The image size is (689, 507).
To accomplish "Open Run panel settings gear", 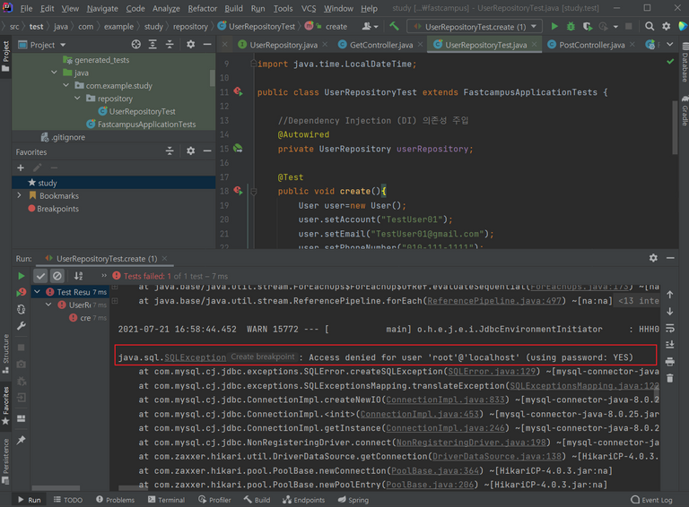I will (x=653, y=258).
